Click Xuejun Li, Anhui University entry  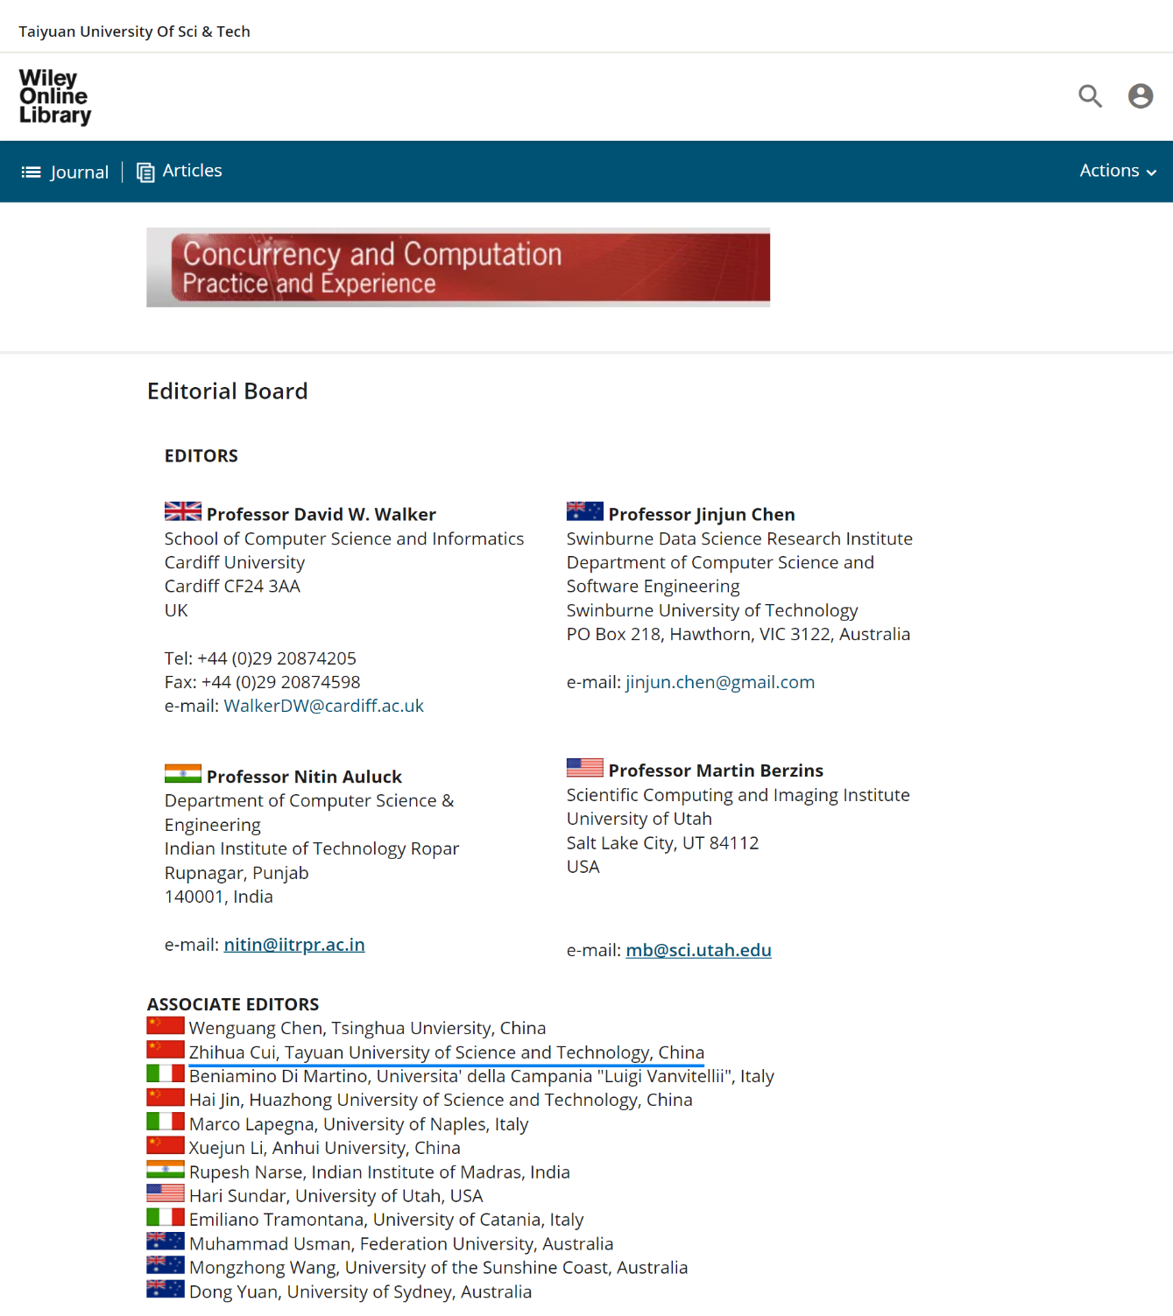point(325,1148)
